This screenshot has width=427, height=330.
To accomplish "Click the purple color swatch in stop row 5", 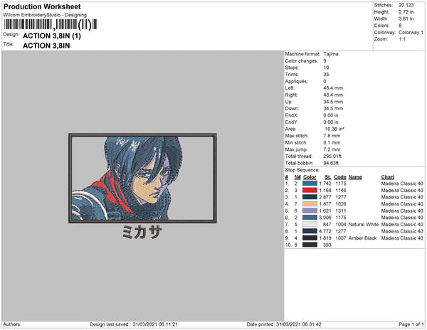I will pyautogui.click(x=310, y=211).
